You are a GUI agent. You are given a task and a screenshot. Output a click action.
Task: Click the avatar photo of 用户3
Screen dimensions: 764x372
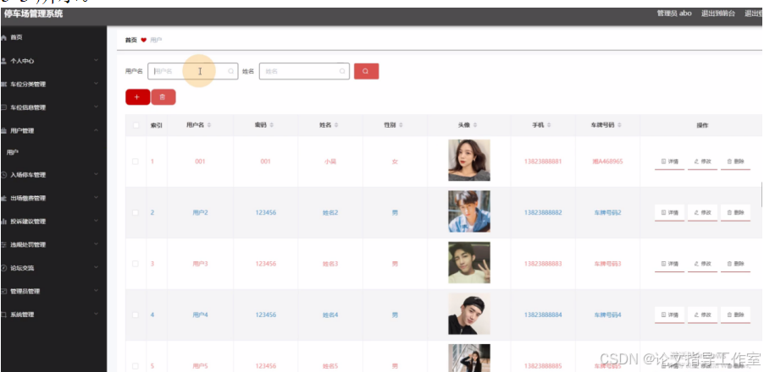pos(469,263)
